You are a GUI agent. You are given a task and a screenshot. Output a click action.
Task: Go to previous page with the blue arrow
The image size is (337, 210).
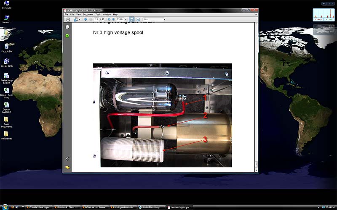[86, 19]
